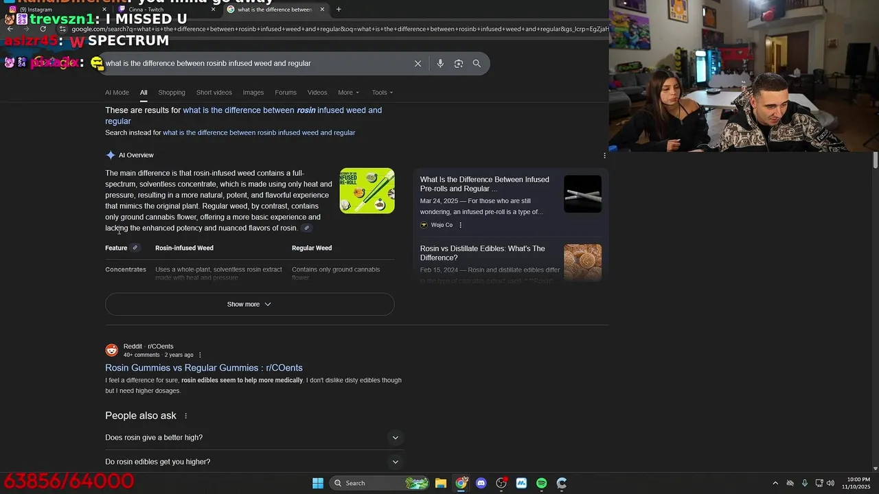
Task: Switch to Chrome in the taskbar
Action: (461, 483)
